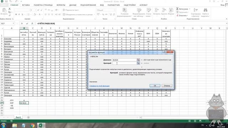
Task: Open the ВСТАВКА ribbon tab
Action: [26, 5]
